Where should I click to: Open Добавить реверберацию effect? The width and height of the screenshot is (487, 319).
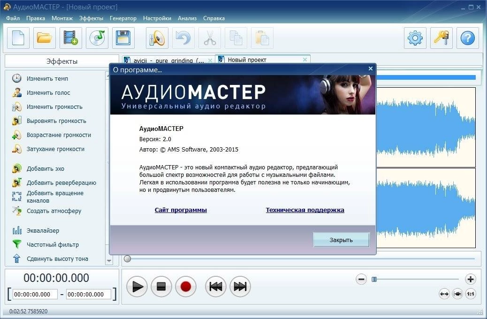tap(54, 182)
